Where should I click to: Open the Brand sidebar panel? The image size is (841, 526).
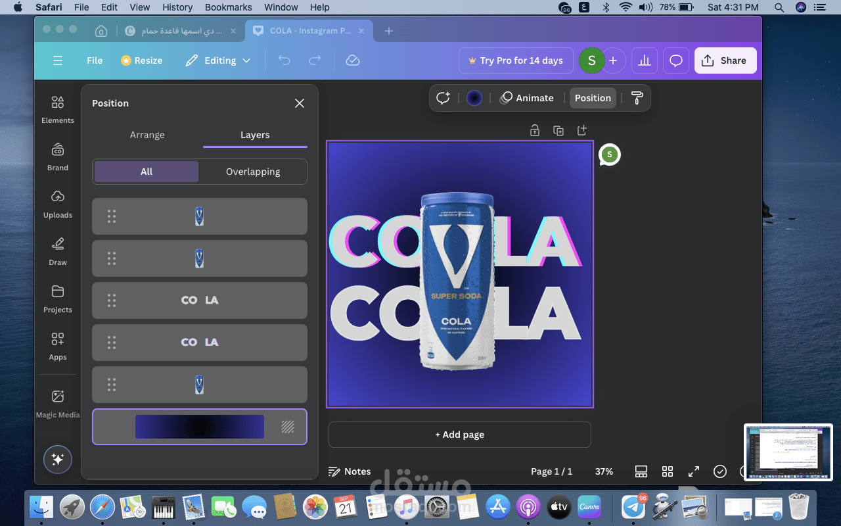point(58,156)
